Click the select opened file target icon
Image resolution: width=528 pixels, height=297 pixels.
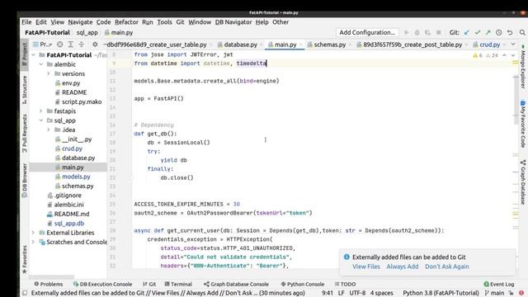(x=60, y=45)
